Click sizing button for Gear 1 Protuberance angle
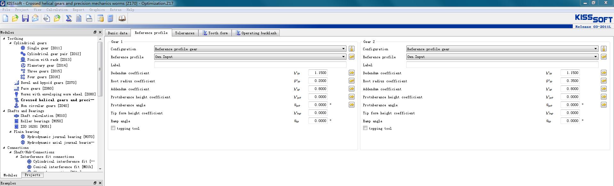Viewport: 614px width, 186px height. point(351,105)
